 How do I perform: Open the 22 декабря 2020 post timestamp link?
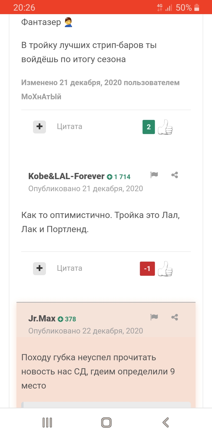[x=86, y=331]
